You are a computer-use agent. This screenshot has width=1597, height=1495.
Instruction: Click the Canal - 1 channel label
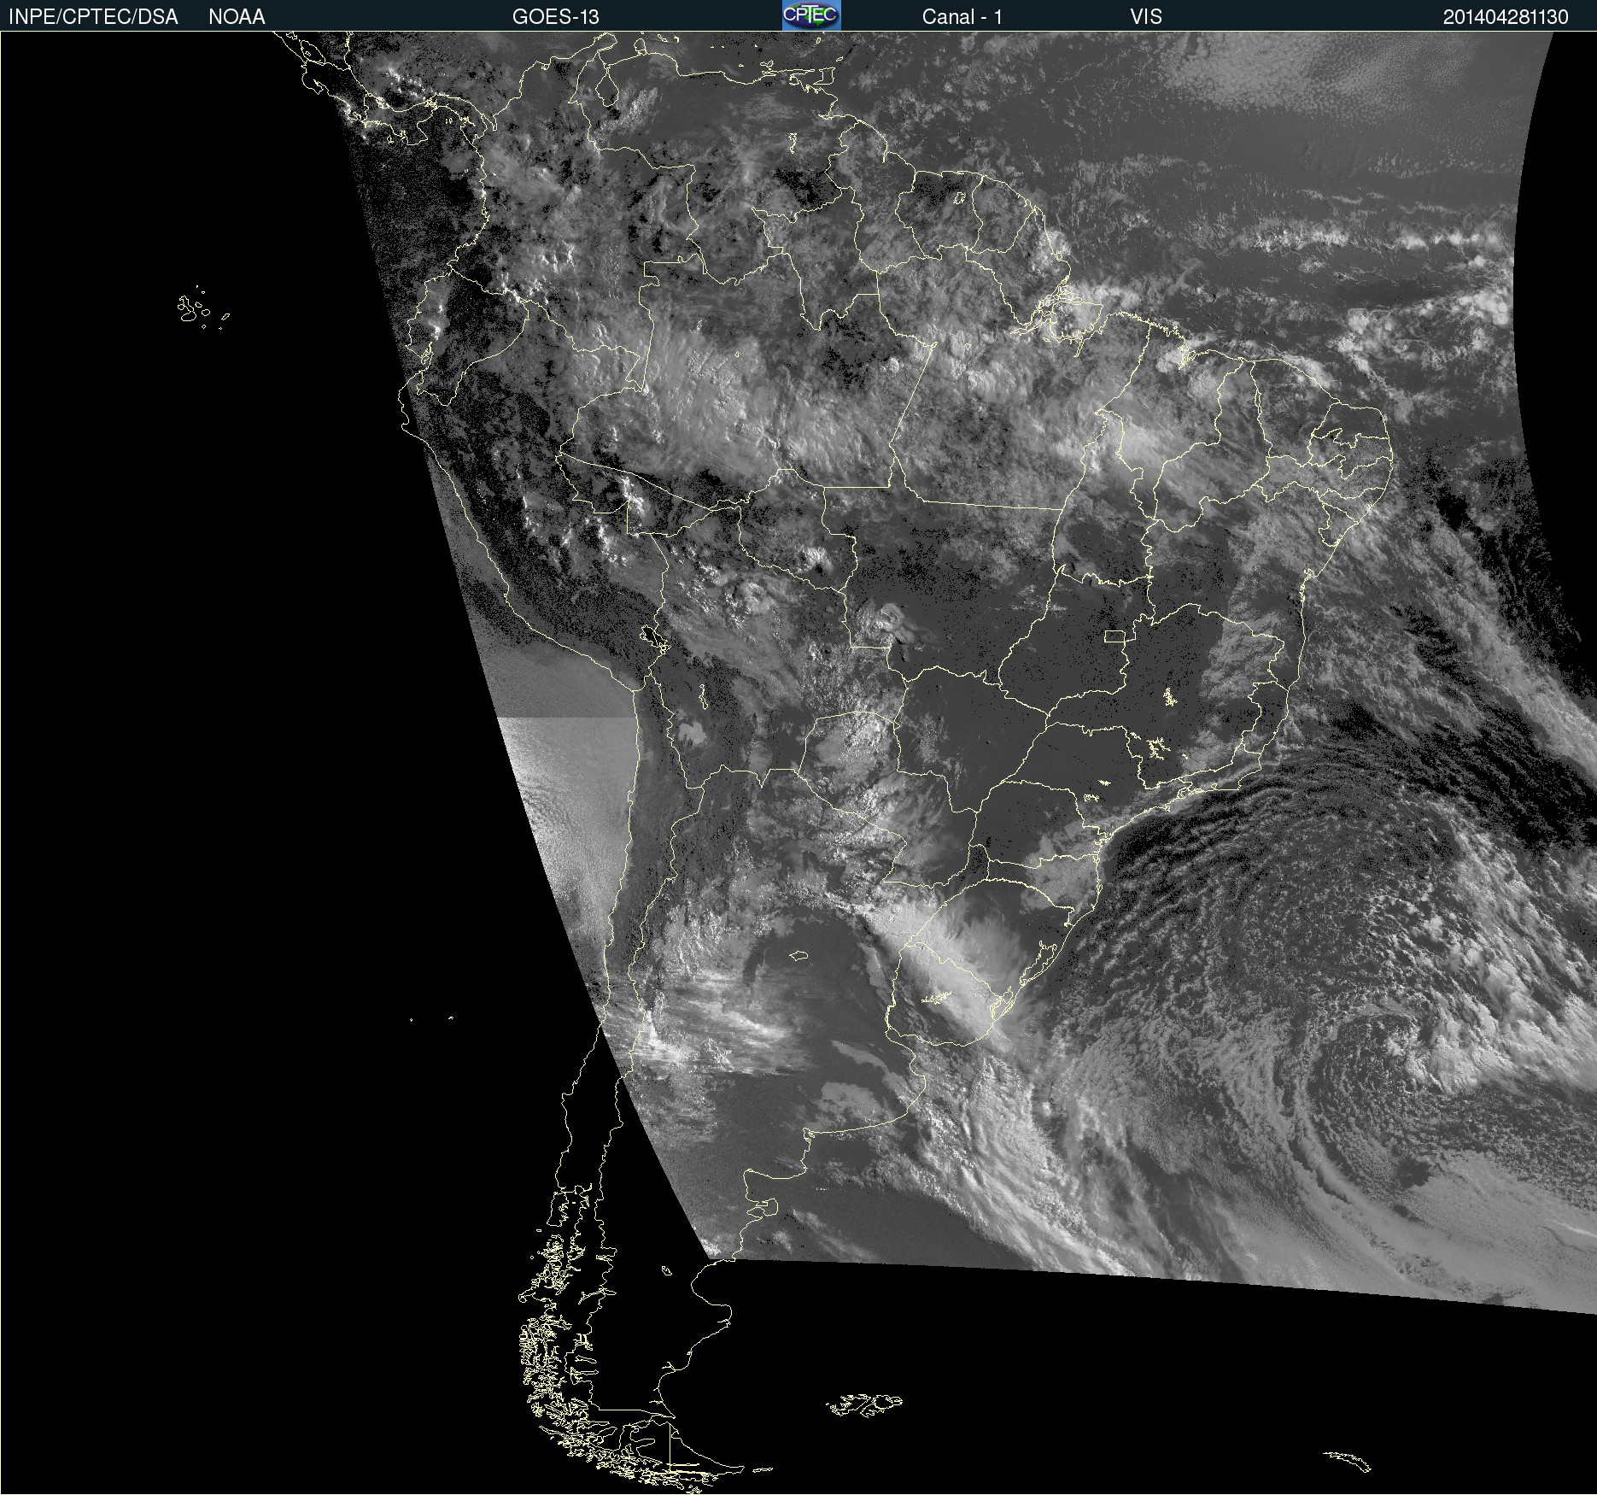(x=962, y=17)
